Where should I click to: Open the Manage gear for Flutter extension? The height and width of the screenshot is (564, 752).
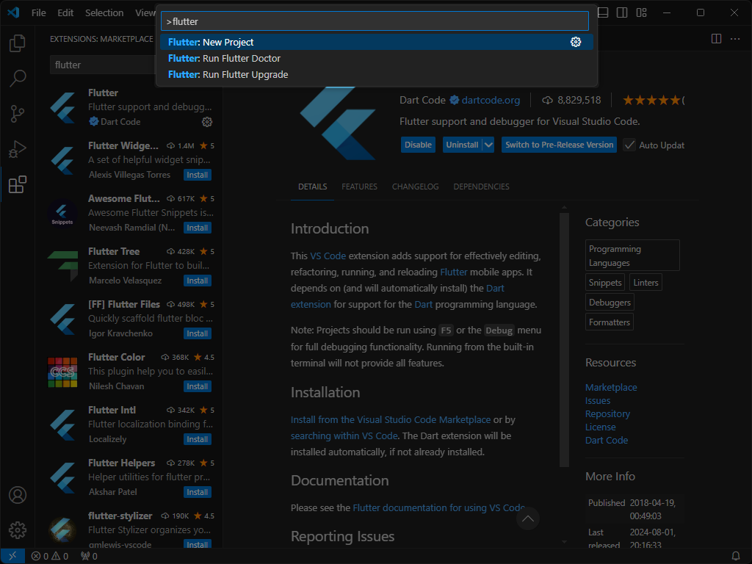click(206, 122)
